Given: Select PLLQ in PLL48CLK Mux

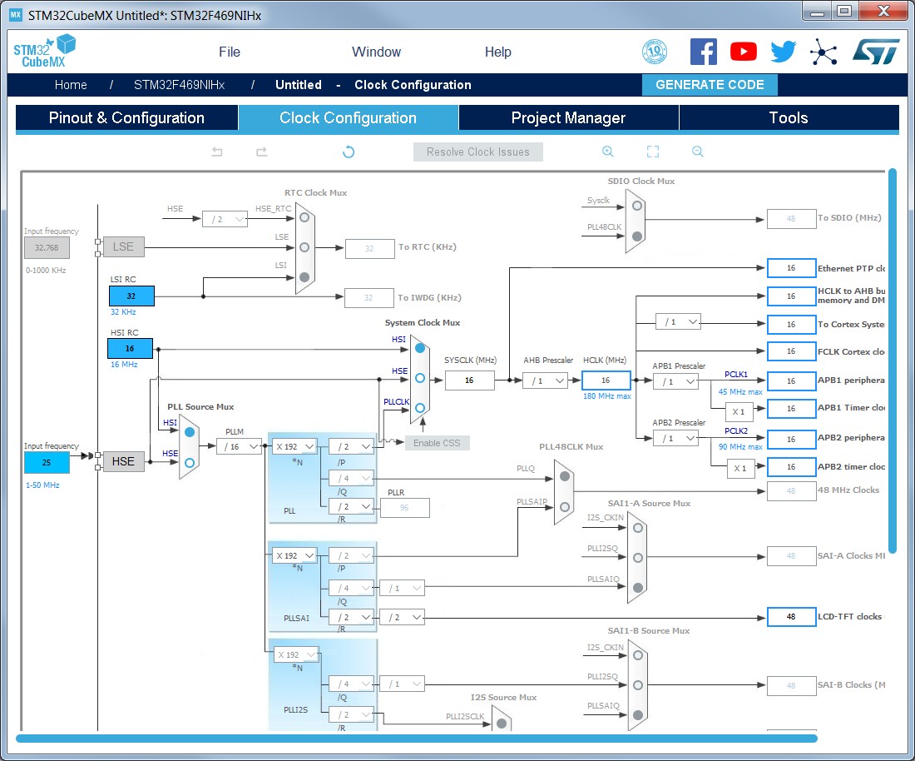Looking at the screenshot, I should coord(564,476).
